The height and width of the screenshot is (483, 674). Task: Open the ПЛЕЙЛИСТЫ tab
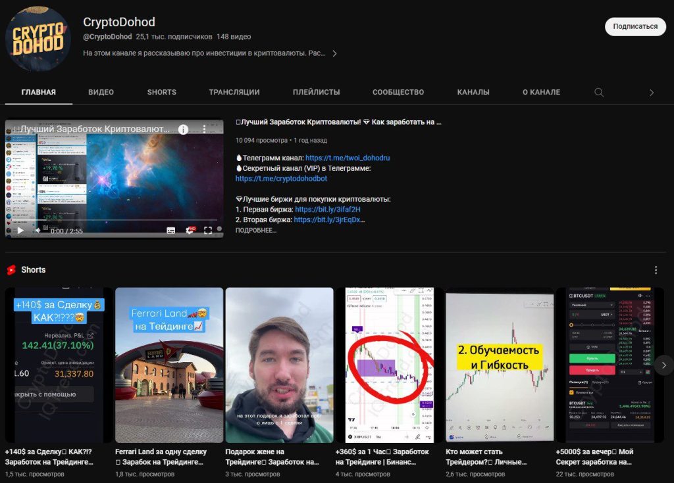pyautogui.click(x=316, y=93)
